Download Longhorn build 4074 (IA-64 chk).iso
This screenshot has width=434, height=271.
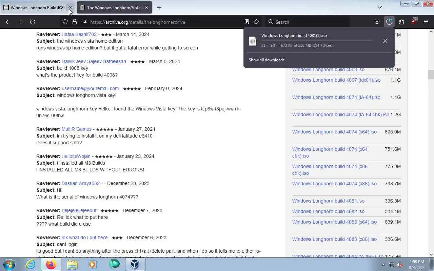click(x=341, y=114)
